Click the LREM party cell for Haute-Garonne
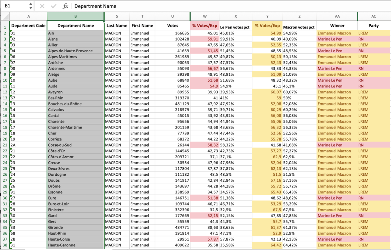391x250 pixels. click(374, 245)
